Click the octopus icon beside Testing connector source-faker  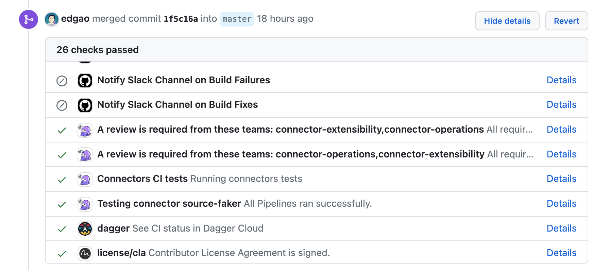[x=85, y=204]
